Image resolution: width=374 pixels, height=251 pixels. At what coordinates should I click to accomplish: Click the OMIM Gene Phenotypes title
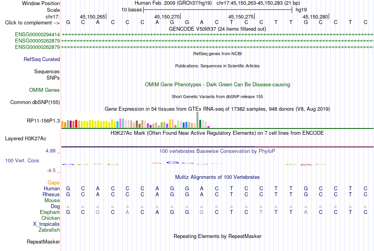(x=217, y=85)
